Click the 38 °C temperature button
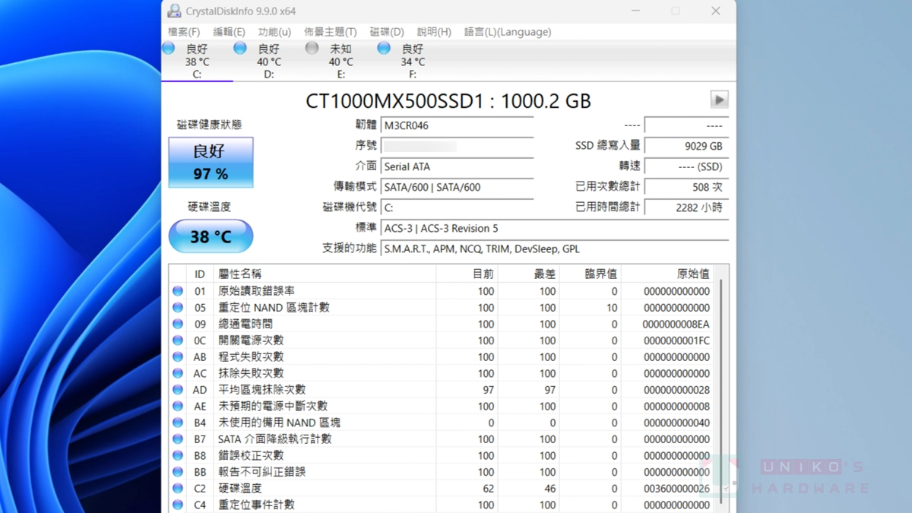The image size is (912, 513). coord(211,236)
